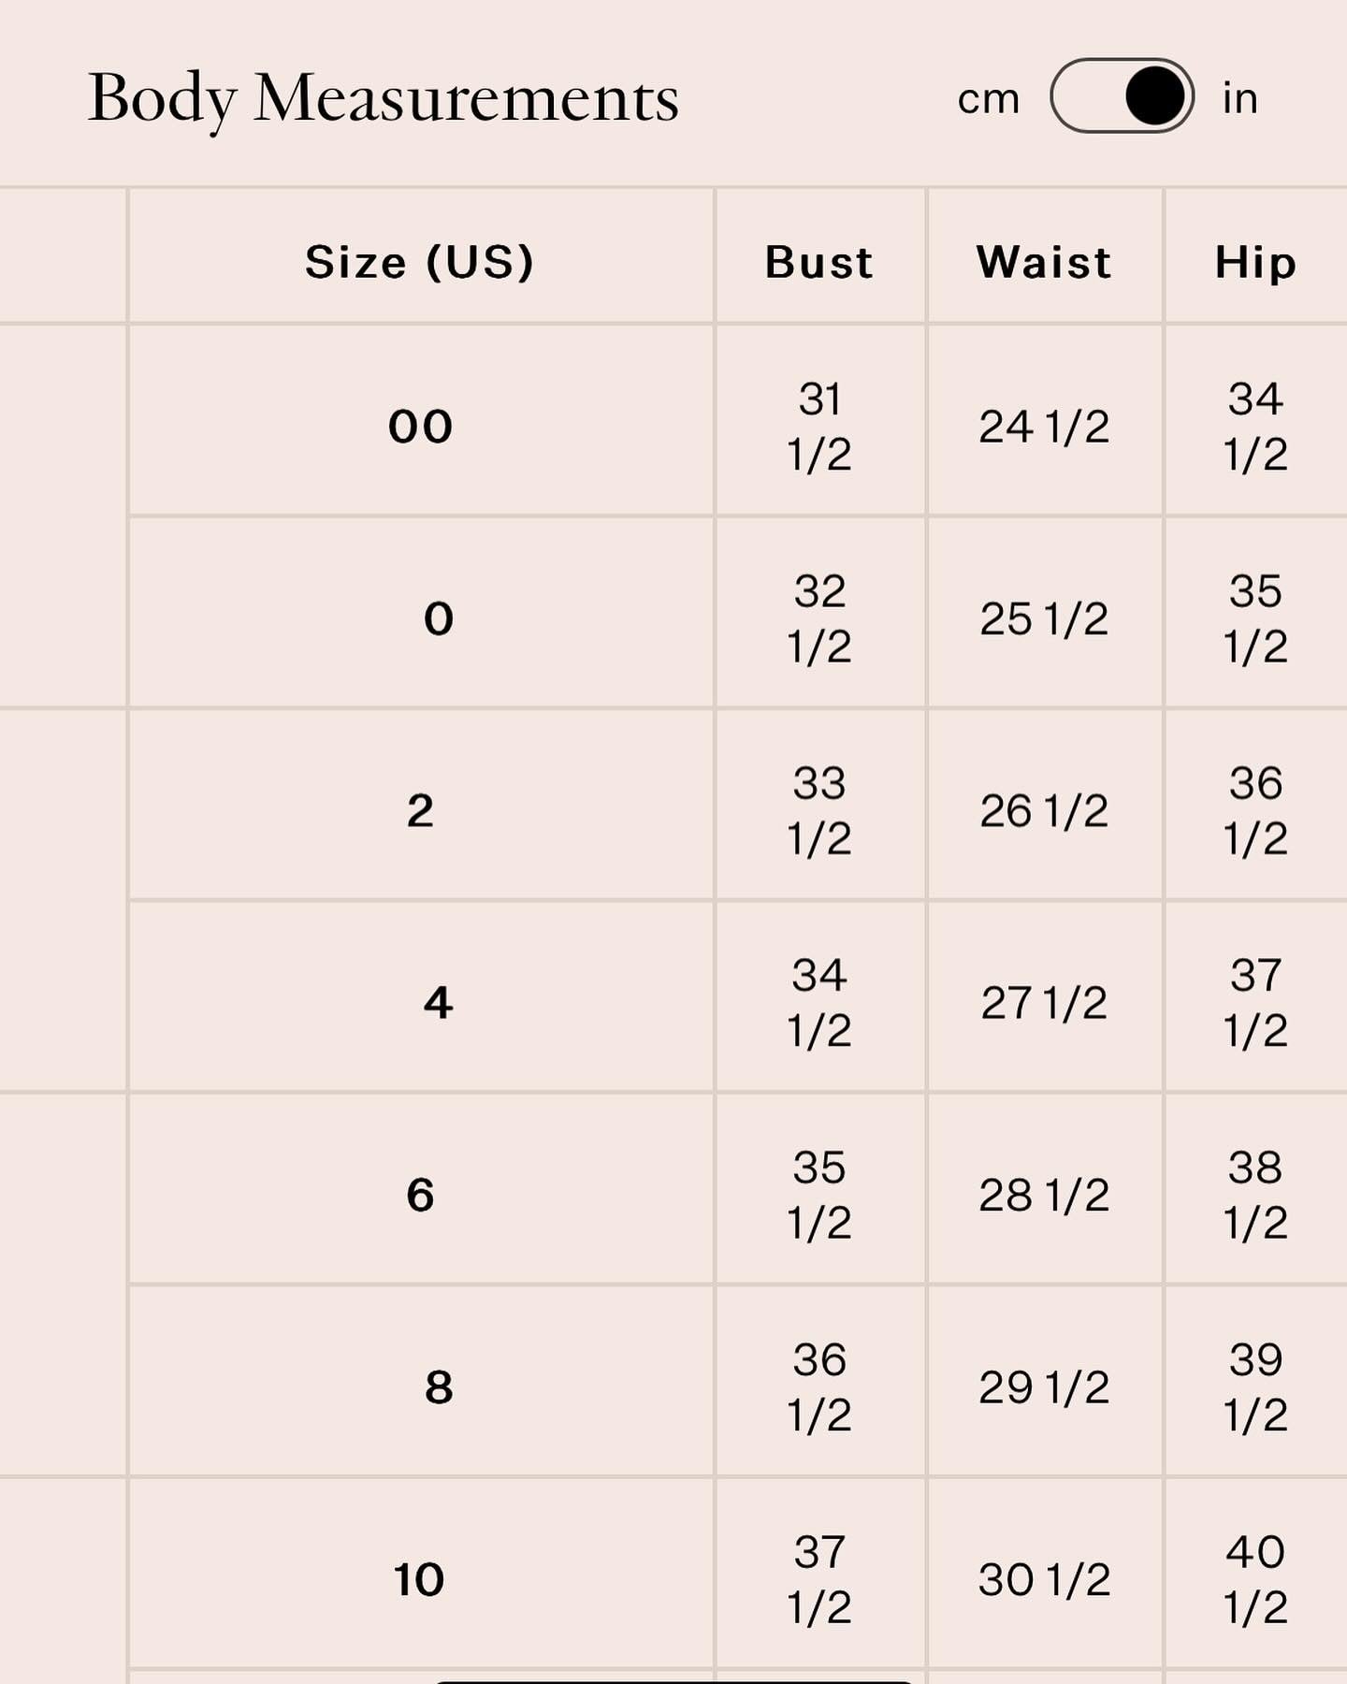The height and width of the screenshot is (1684, 1347).
Task: Select the size 00 row cell
Action: coord(420,427)
